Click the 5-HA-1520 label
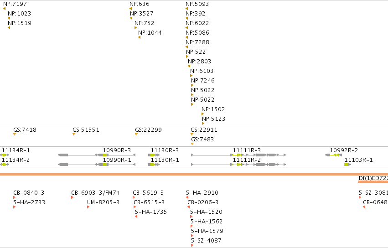Image resolution: width=388 pixels, height=248 pixels. pos(206,212)
